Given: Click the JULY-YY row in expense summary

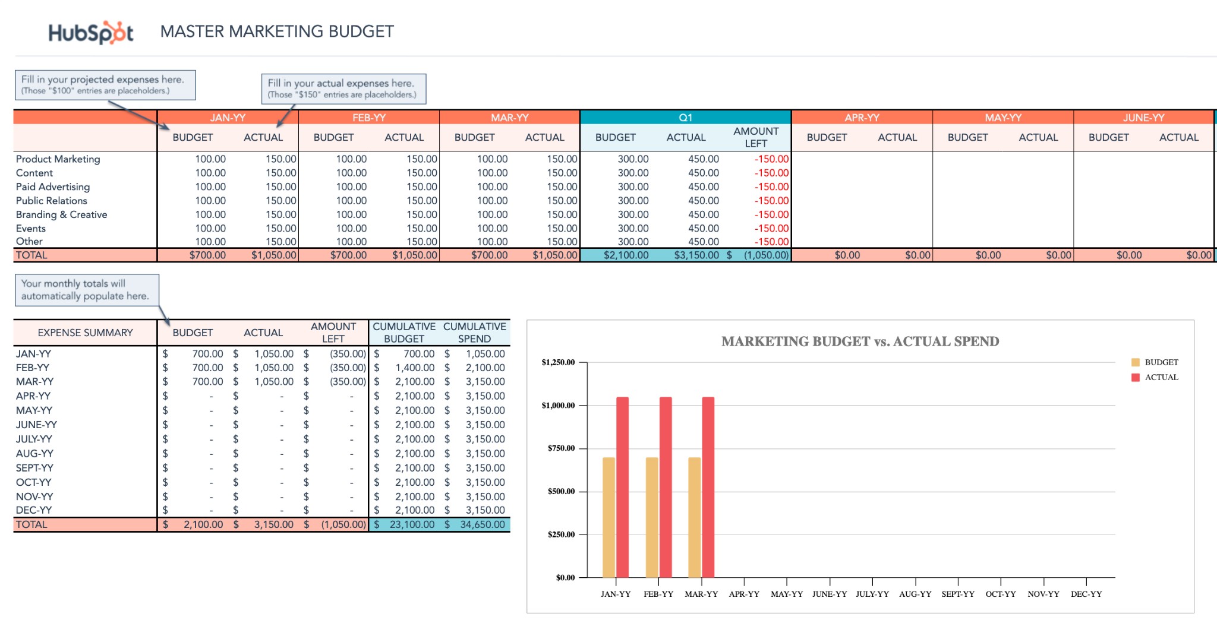Looking at the screenshot, I should 261,439.
